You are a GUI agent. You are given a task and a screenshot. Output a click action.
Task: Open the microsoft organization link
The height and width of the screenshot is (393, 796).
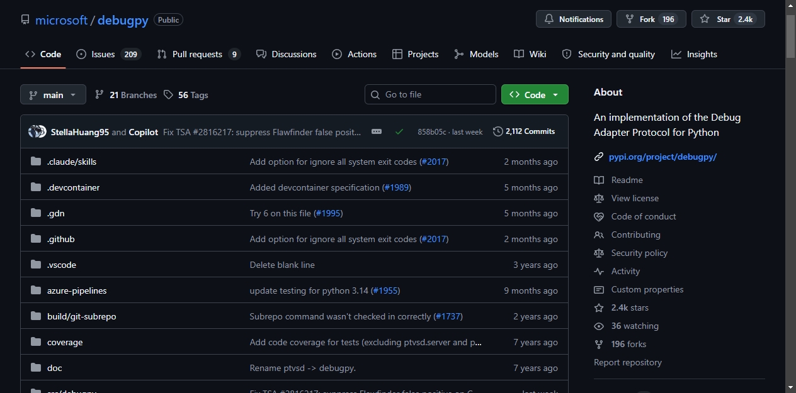click(x=61, y=20)
